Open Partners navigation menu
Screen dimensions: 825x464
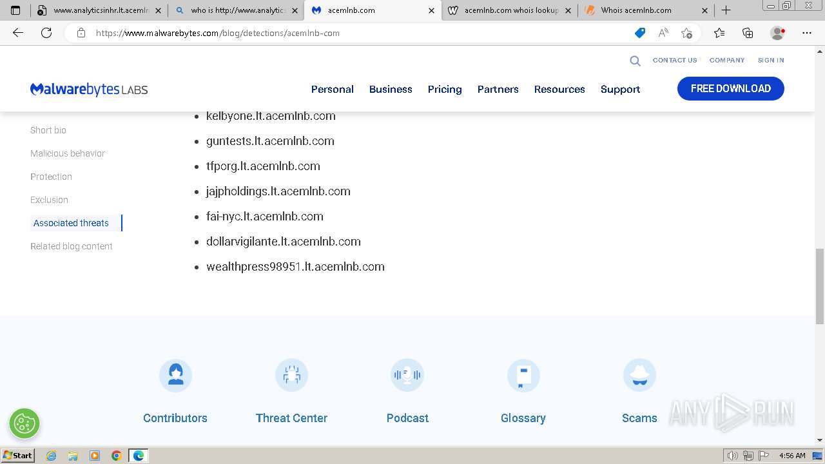pyautogui.click(x=498, y=89)
